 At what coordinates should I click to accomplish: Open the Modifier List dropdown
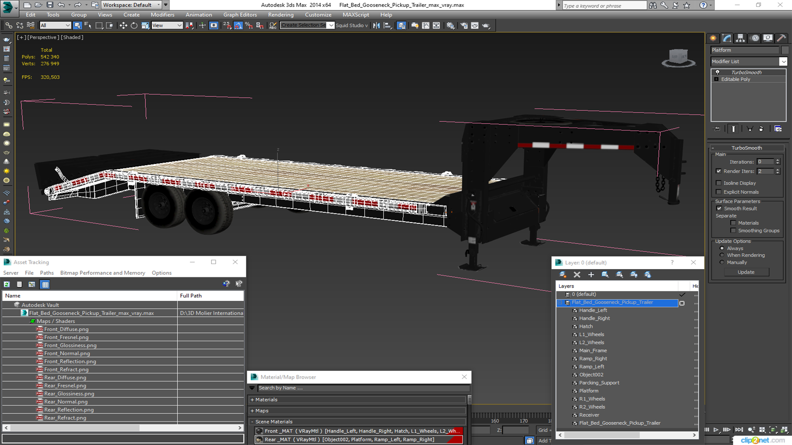783,61
